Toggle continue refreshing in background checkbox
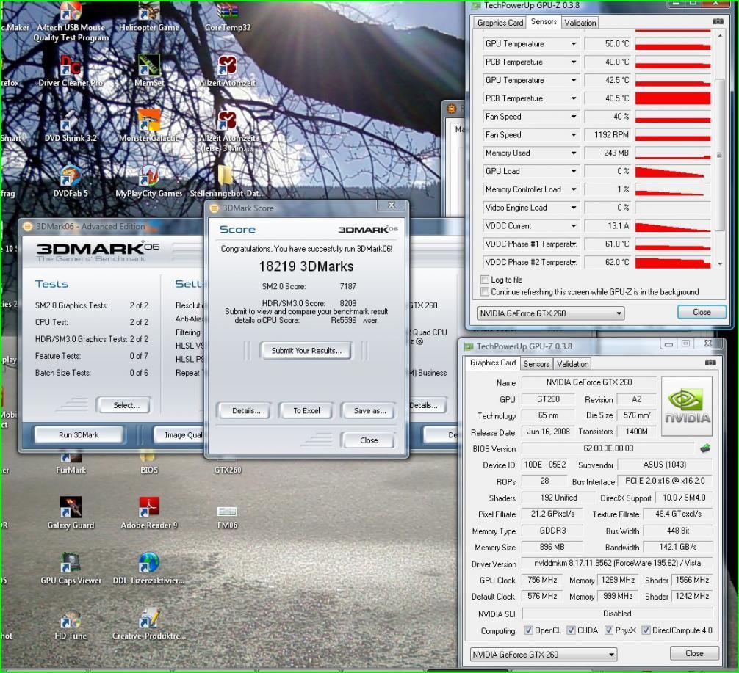 484,292
